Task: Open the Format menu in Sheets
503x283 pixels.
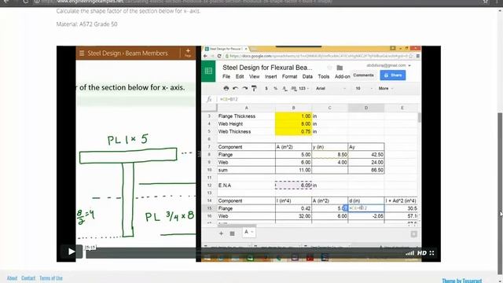Action: 289,77
